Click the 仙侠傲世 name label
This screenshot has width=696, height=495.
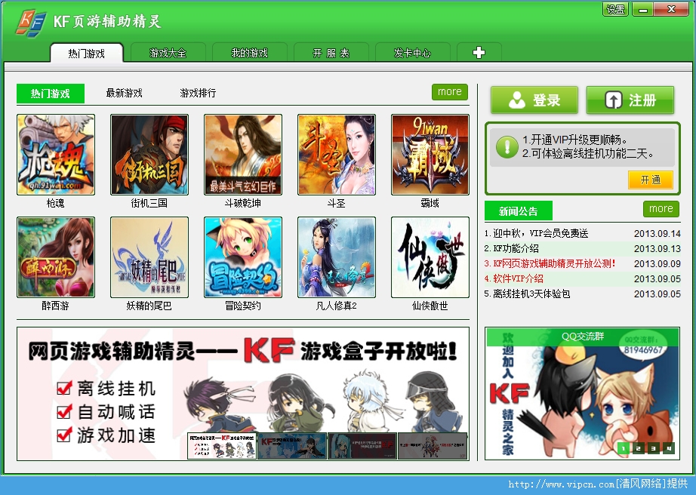coord(430,306)
